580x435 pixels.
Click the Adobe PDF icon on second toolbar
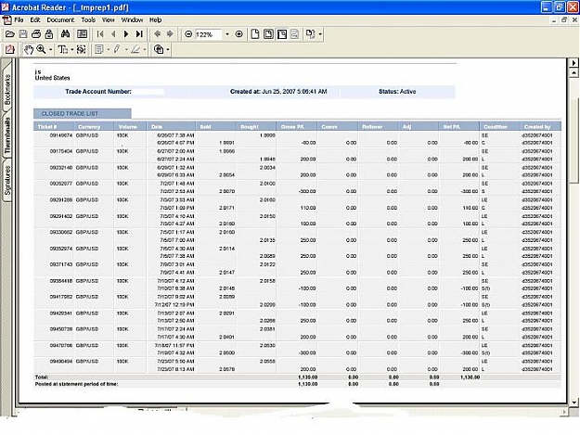[x=10, y=49]
